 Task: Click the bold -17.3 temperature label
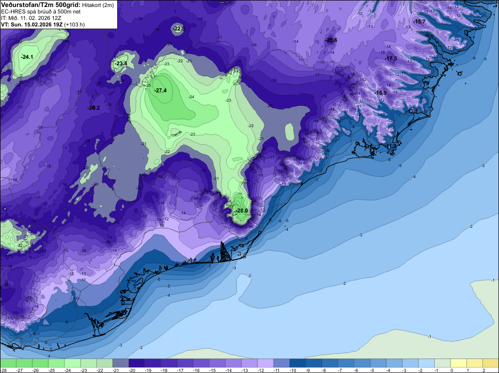[391, 58]
